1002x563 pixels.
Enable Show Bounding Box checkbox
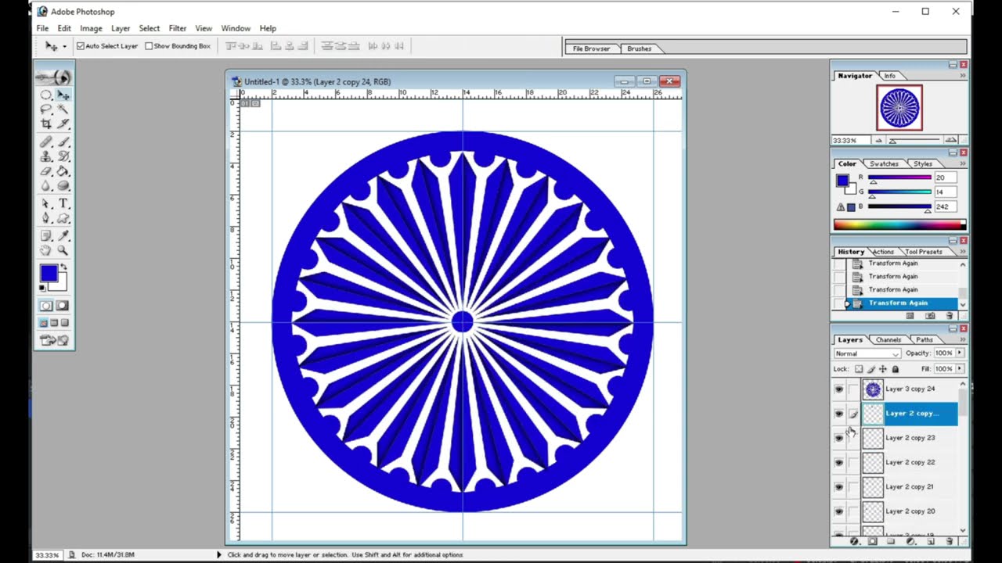click(x=149, y=46)
